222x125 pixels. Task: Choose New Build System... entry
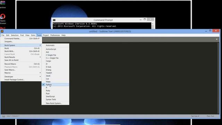click(55, 103)
